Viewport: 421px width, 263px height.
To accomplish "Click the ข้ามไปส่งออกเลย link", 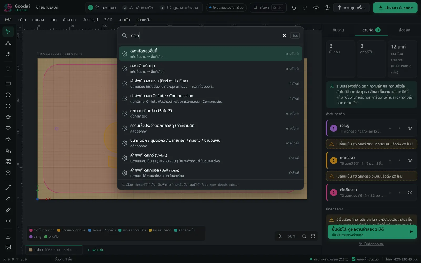I will (372, 244).
